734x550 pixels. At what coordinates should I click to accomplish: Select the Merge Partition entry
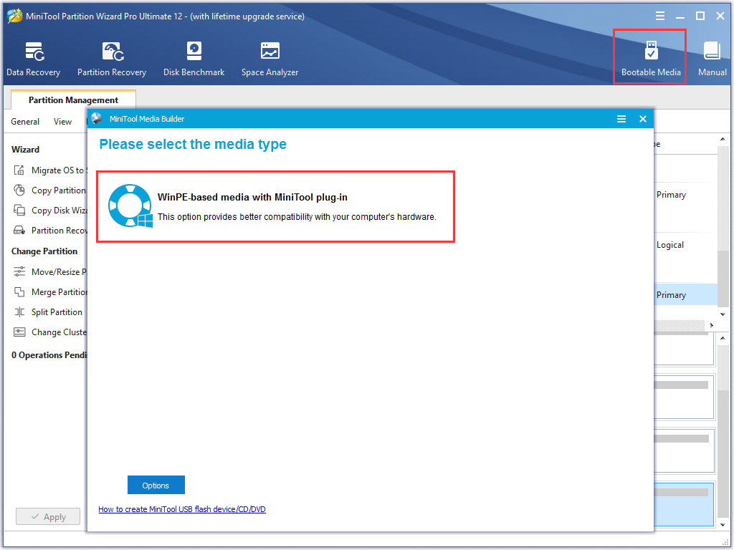click(x=59, y=292)
